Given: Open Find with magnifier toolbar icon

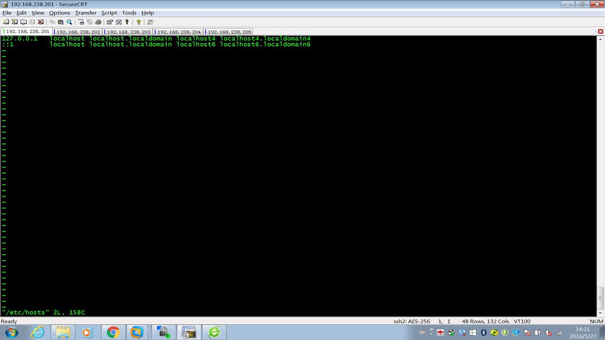Looking at the screenshot, I should pos(69,22).
